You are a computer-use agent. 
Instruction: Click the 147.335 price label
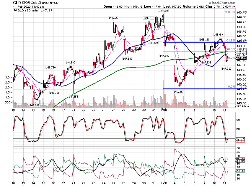point(206,63)
